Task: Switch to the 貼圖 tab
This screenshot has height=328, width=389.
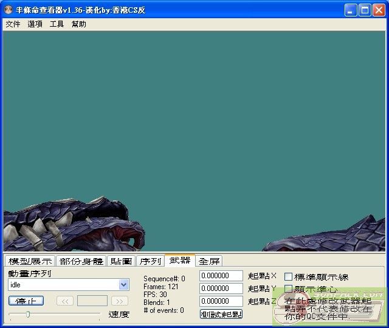Action: pyautogui.click(x=121, y=261)
